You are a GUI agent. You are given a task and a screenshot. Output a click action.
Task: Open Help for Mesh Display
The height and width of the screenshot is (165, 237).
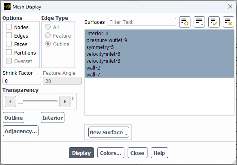tap(159, 152)
